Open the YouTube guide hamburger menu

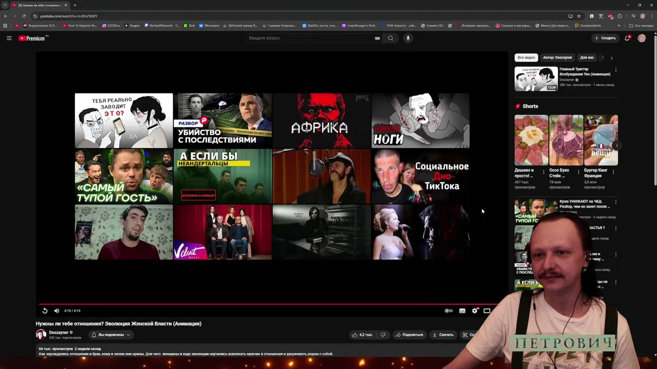click(9, 38)
